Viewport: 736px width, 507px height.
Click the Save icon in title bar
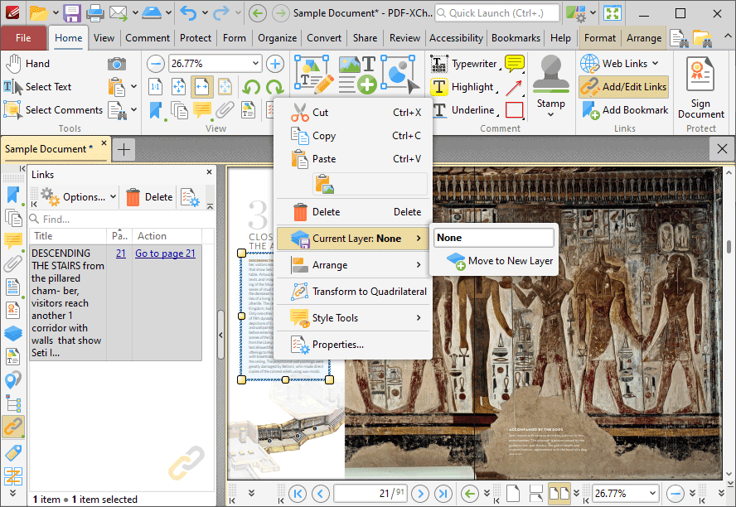pyautogui.click(x=72, y=12)
